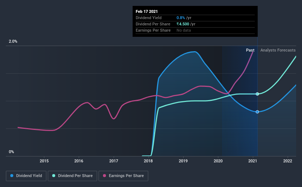Select the 2019 x-axis tick label
302x187 pixels.
[x=183, y=161]
